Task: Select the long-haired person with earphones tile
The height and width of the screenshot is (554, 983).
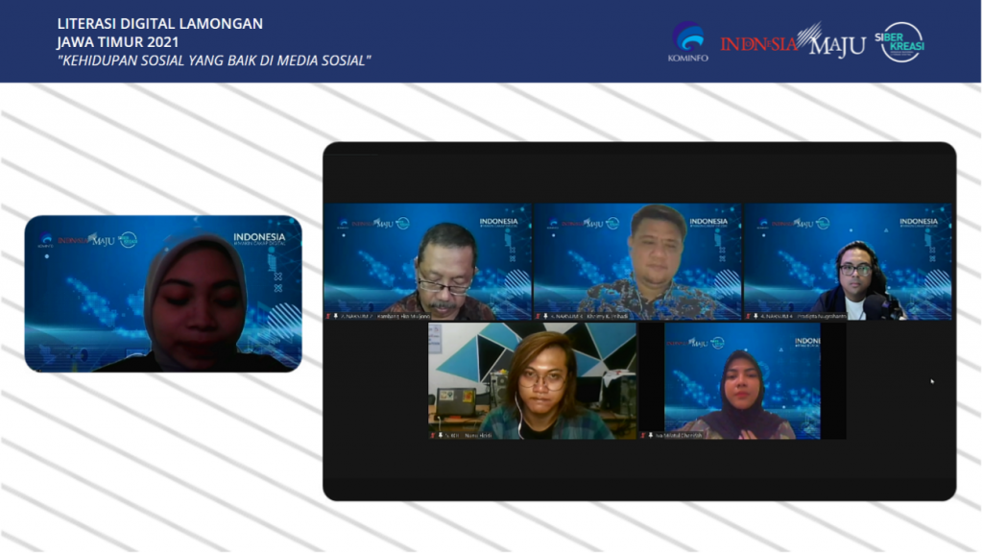Action: pos(532,379)
